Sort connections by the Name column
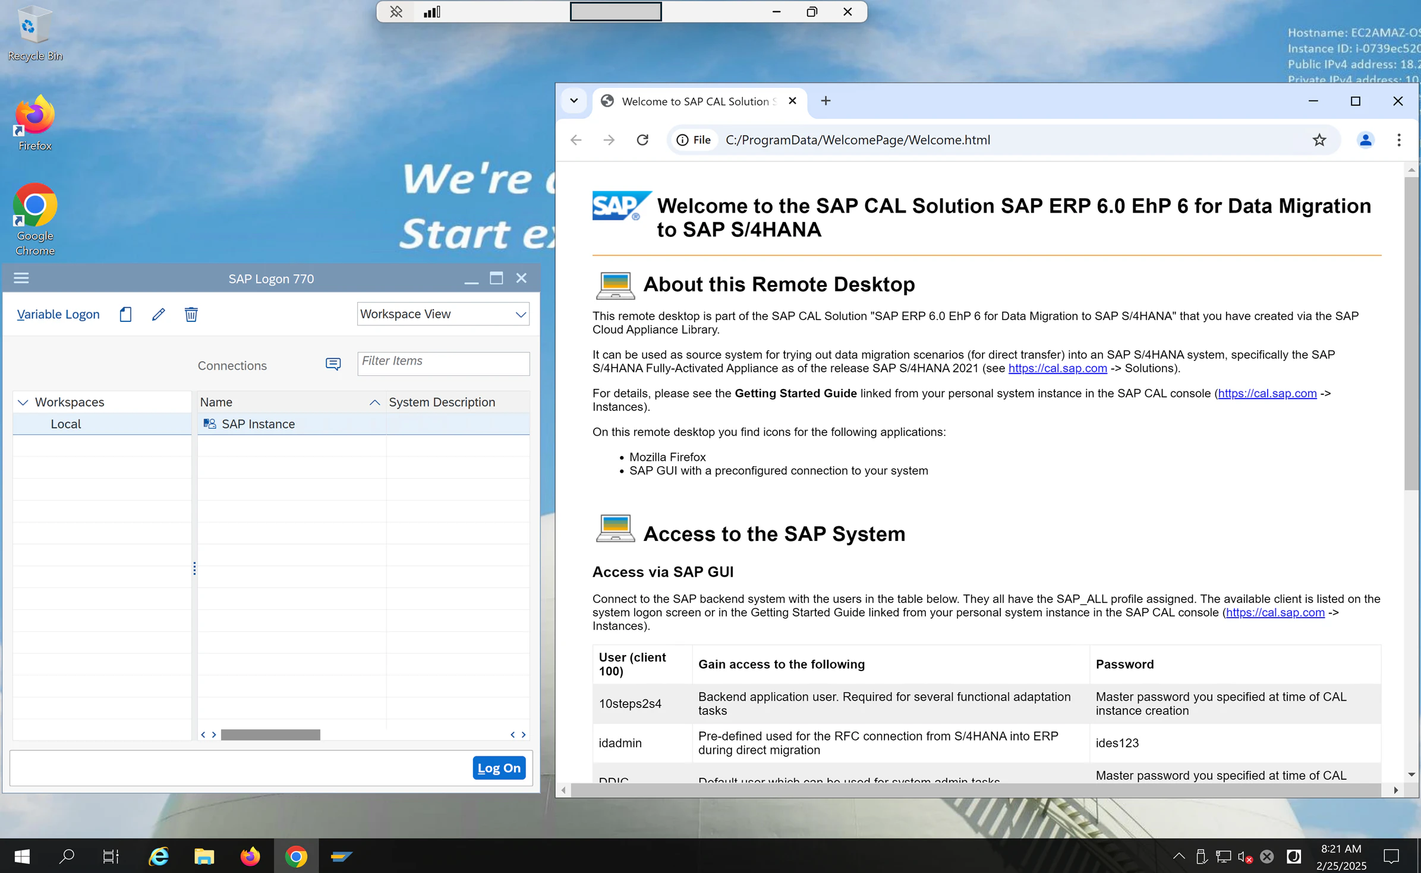1421x873 pixels. pos(291,402)
